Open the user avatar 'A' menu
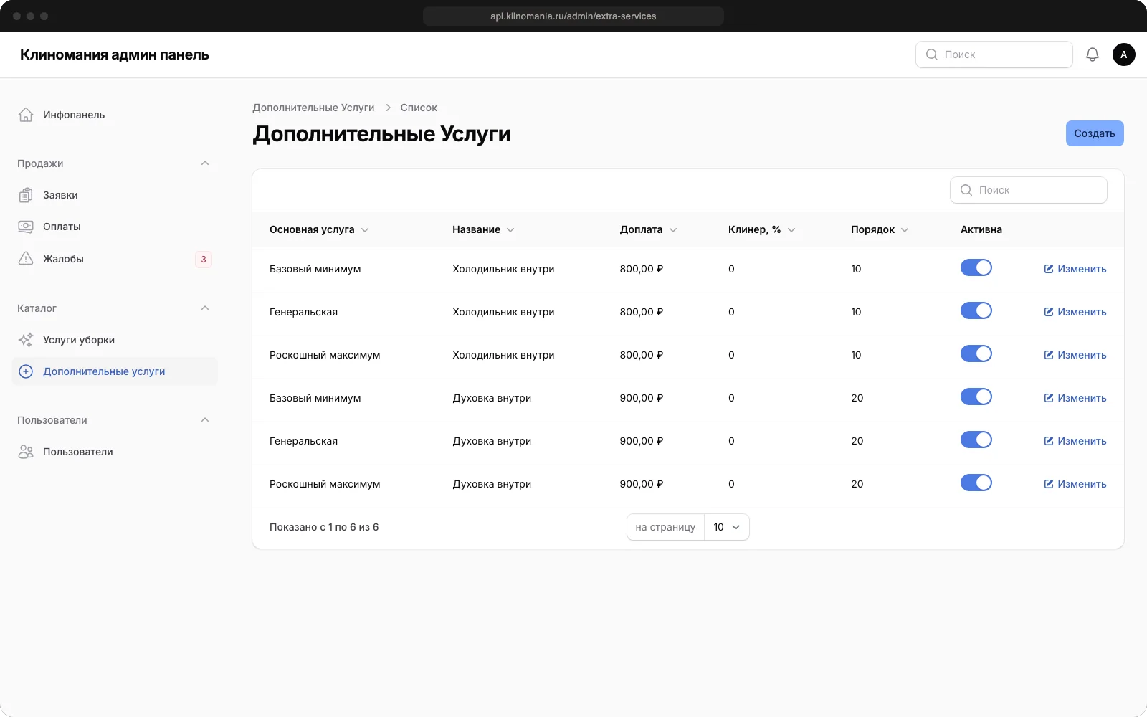Viewport: 1147px width, 717px height. 1124,54
